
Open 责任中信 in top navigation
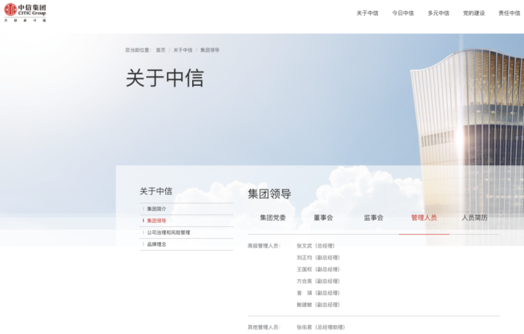click(509, 13)
